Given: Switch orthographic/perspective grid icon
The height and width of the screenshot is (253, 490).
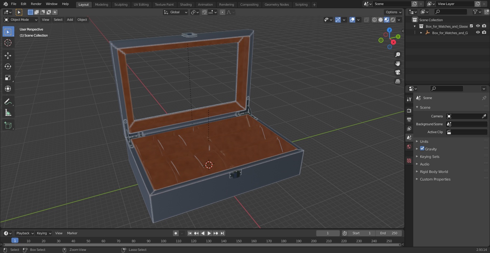Looking at the screenshot, I should click(x=397, y=81).
